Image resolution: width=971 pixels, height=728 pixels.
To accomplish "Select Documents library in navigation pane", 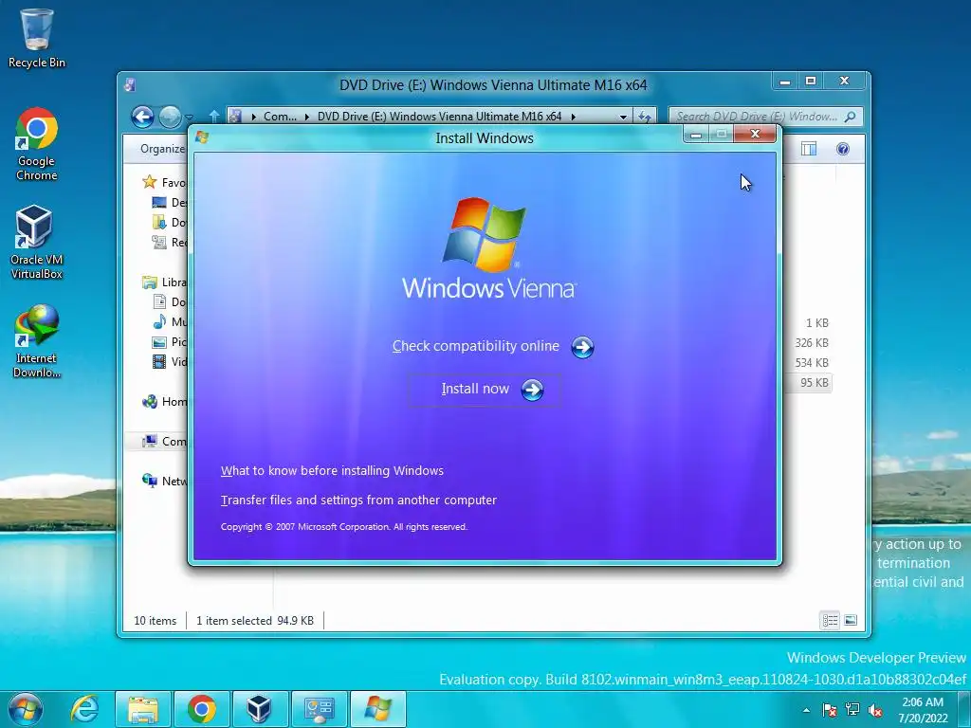I will coord(169,302).
